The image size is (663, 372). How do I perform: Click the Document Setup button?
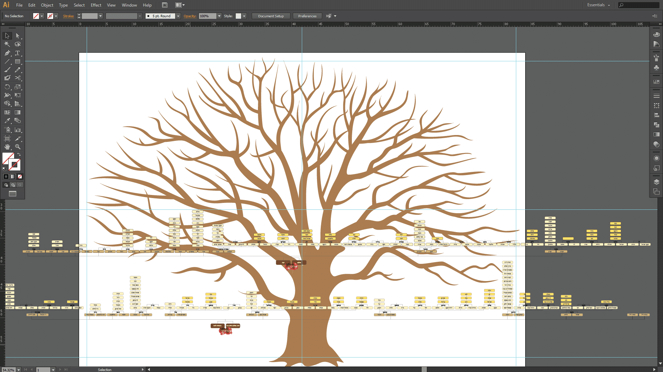tap(271, 16)
